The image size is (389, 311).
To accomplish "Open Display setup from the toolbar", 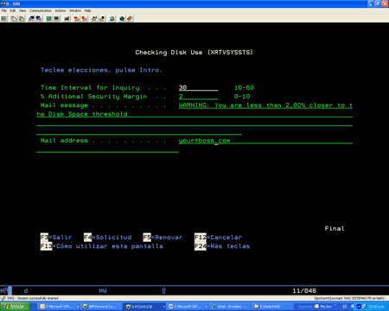I will pyautogui.click(x=49, y=19).
